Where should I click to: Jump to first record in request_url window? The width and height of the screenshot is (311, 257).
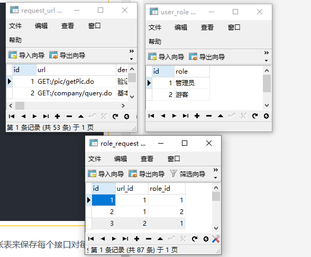point(12,116)
